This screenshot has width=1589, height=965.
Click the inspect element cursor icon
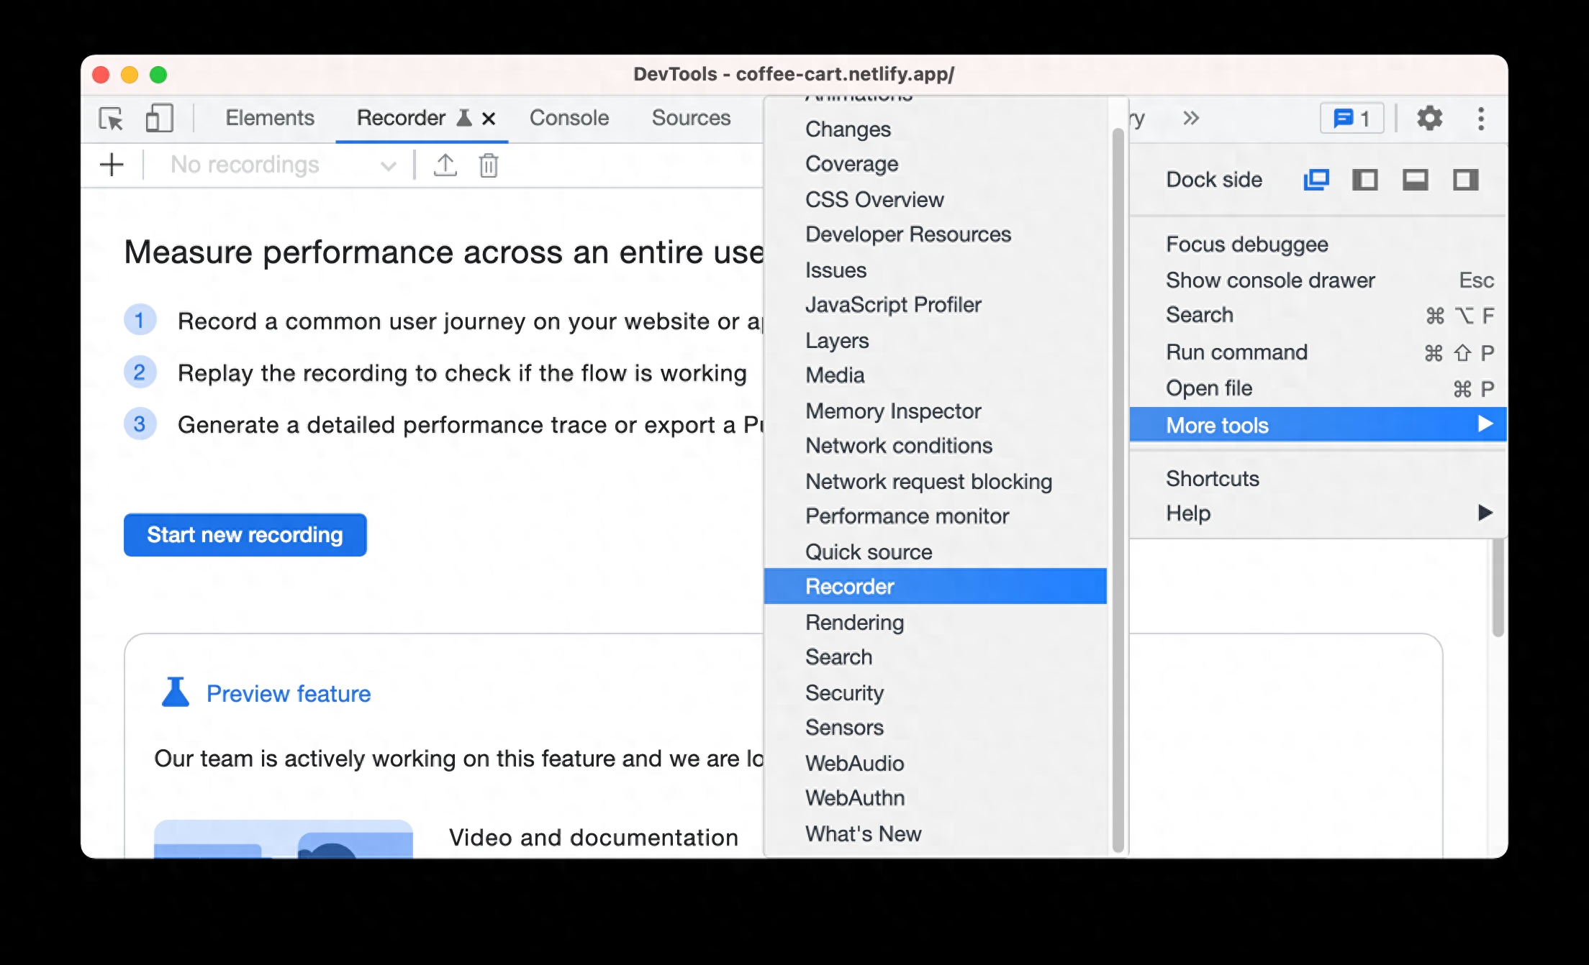tap(112, 118)
